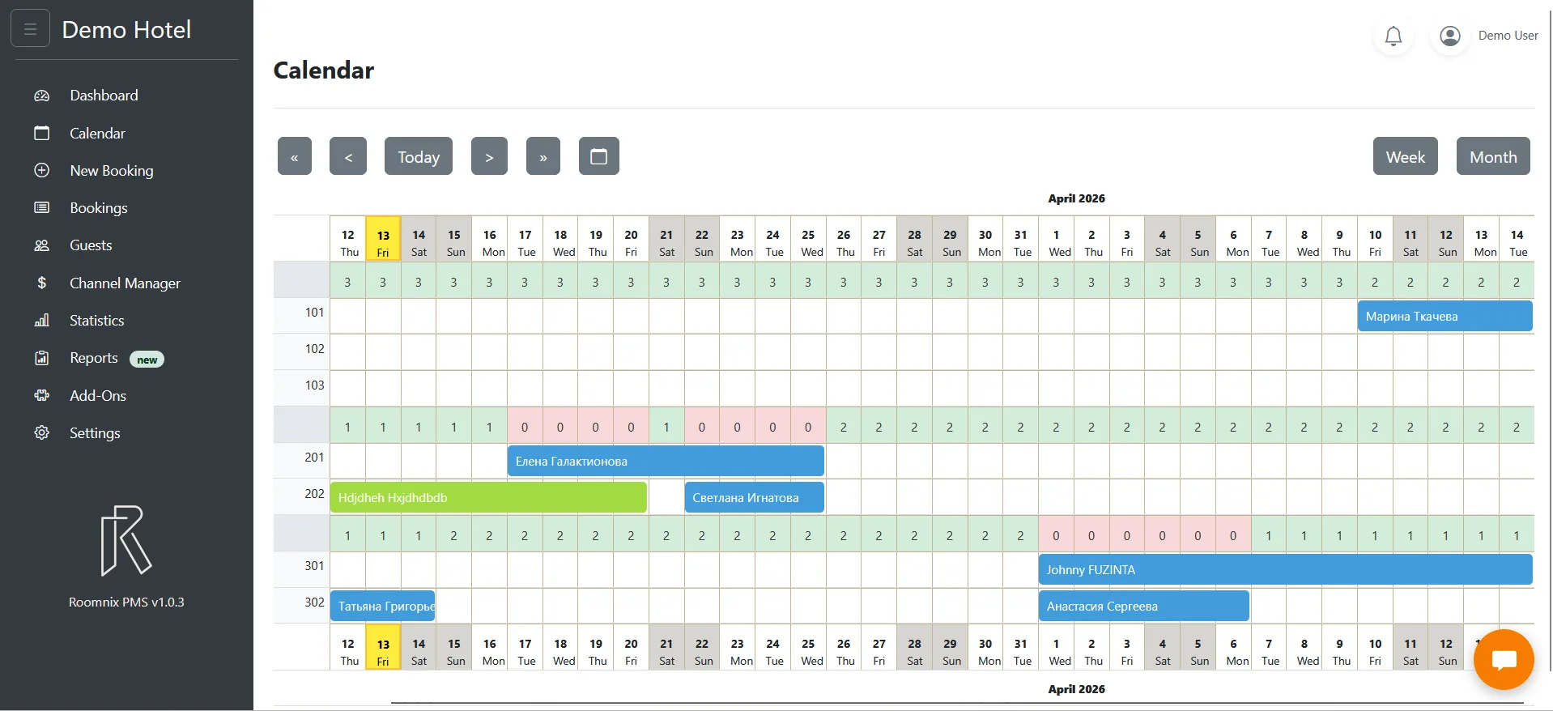Open the Елена Галактионова booking bar

coord(666,461)
